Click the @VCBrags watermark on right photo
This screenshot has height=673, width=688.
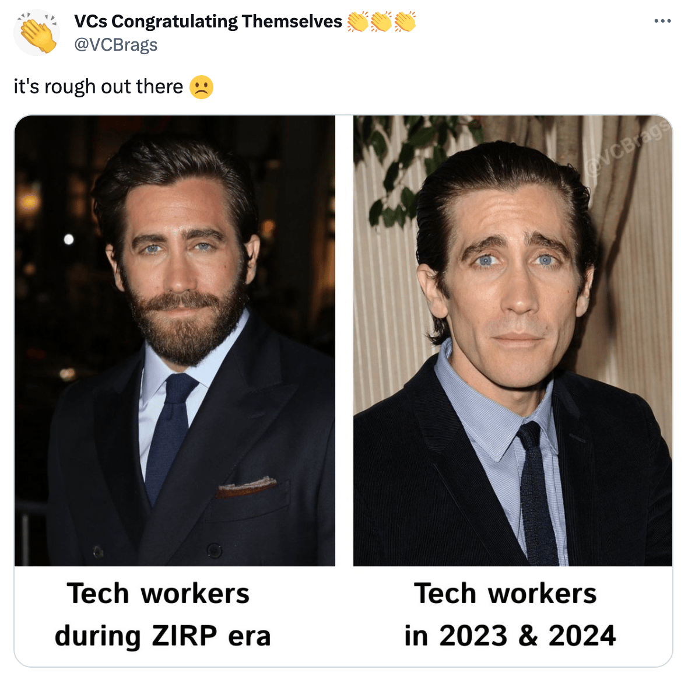629,148
